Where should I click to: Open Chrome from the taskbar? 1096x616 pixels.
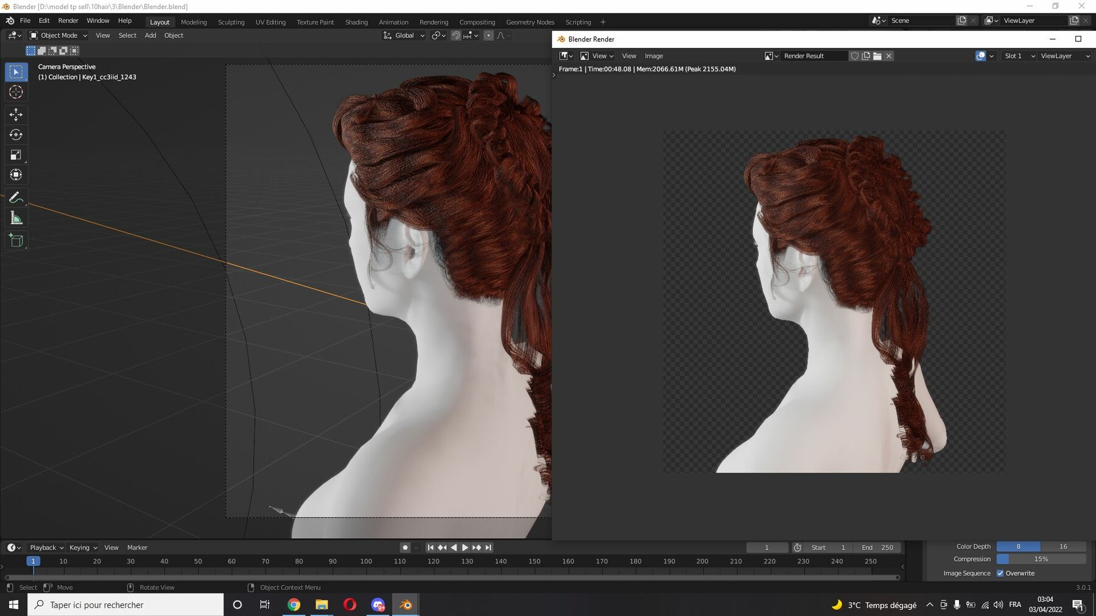[x=293, y=605]
